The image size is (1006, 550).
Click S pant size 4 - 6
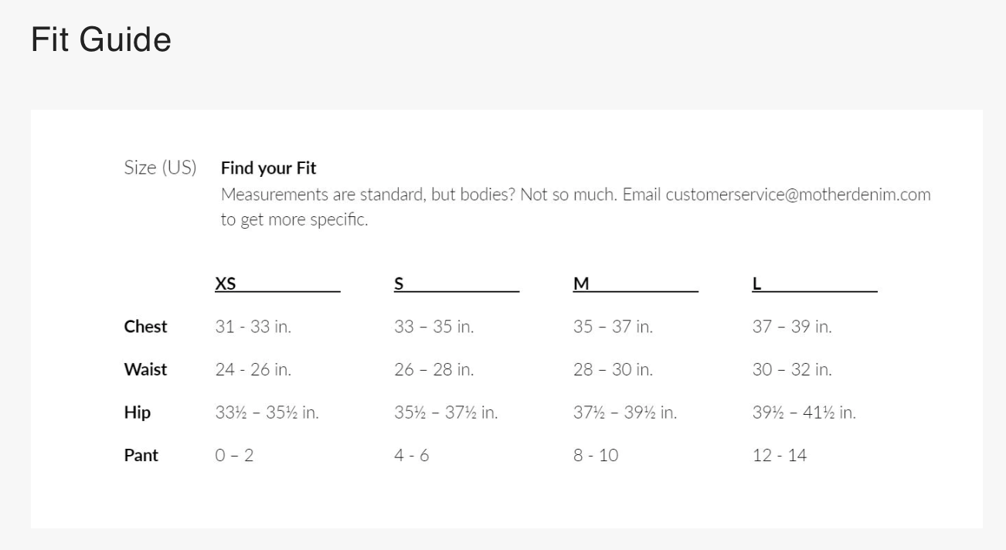pos(412,456)
